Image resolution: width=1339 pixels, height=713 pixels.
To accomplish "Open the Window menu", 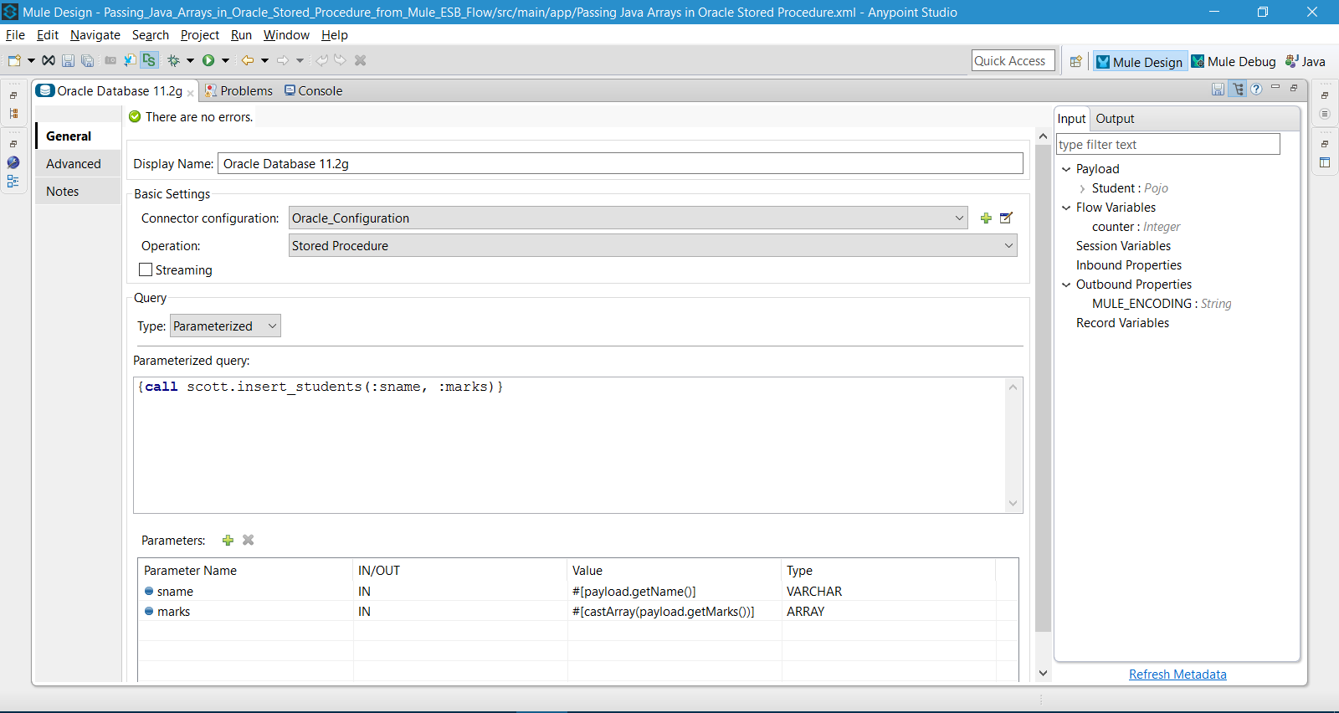I will point(286,35).
